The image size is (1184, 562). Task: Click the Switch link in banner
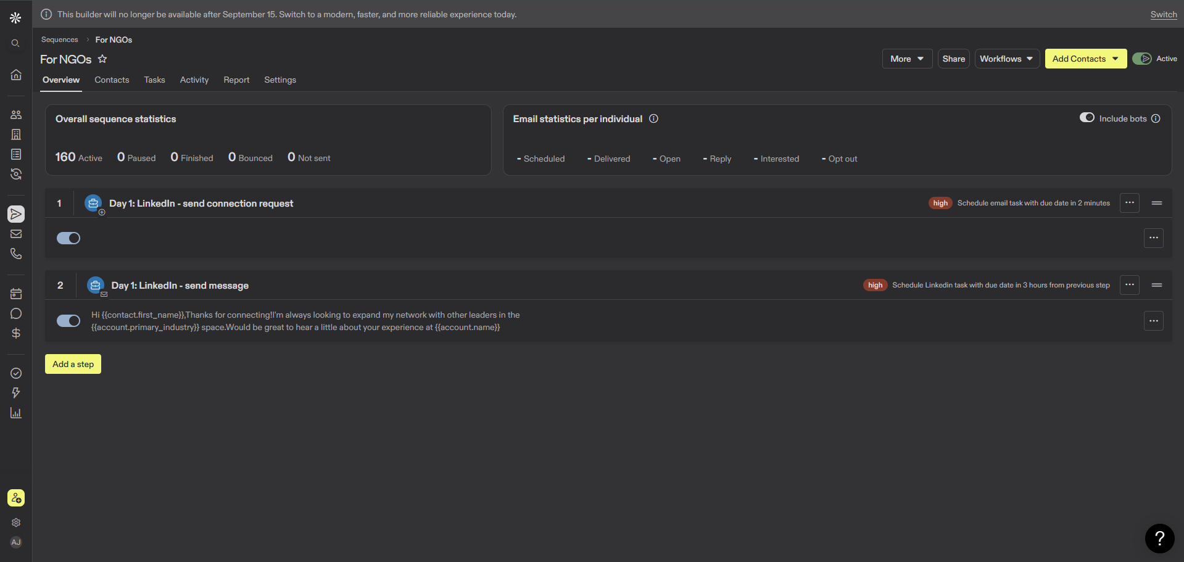pyautogui.click(x=1164, y=14)
